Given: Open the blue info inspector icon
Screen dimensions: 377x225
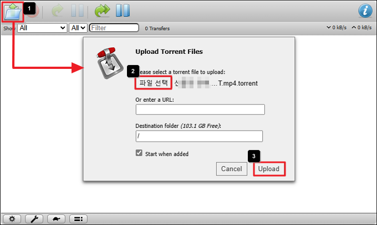Looking at the screenshot, I should point(365,11).
